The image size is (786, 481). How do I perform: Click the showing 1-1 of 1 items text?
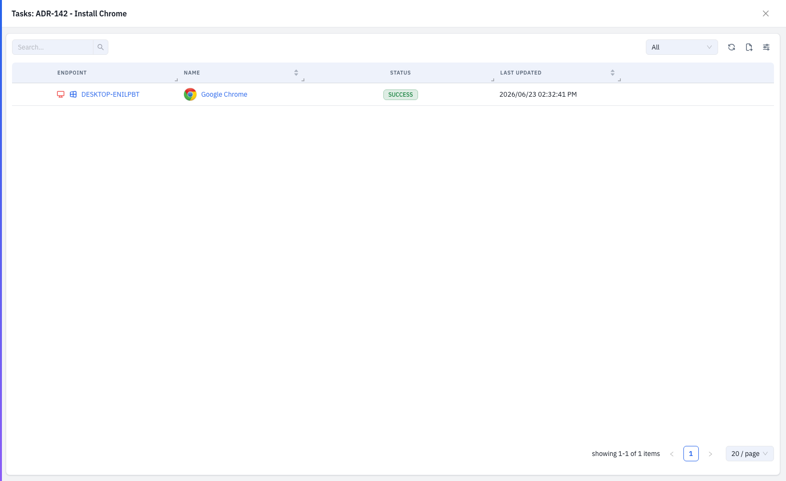point(626,454)
